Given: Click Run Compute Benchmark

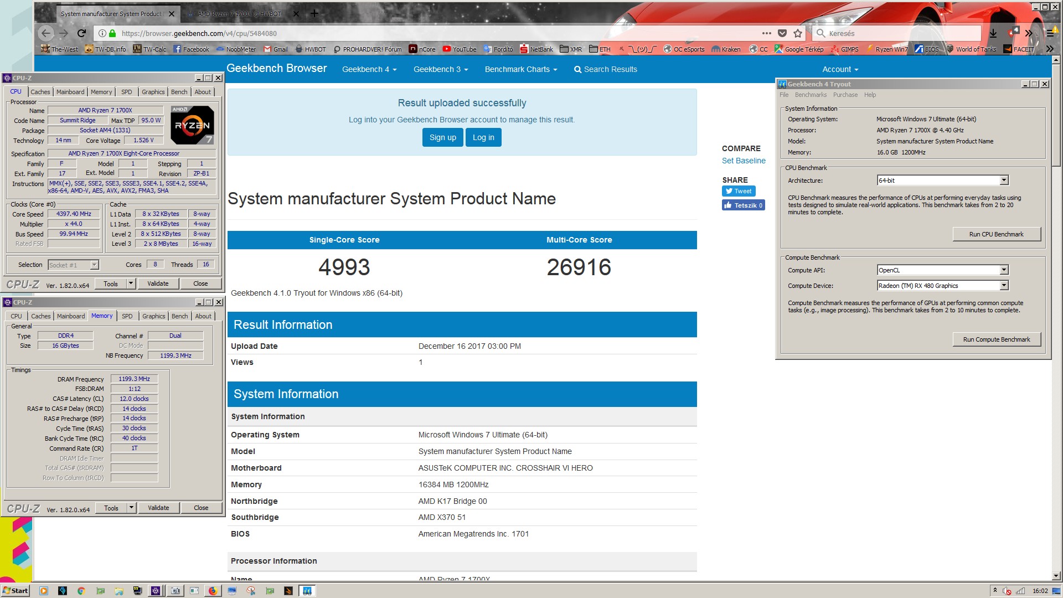Looking at the screenshot, I should point(997,339).
